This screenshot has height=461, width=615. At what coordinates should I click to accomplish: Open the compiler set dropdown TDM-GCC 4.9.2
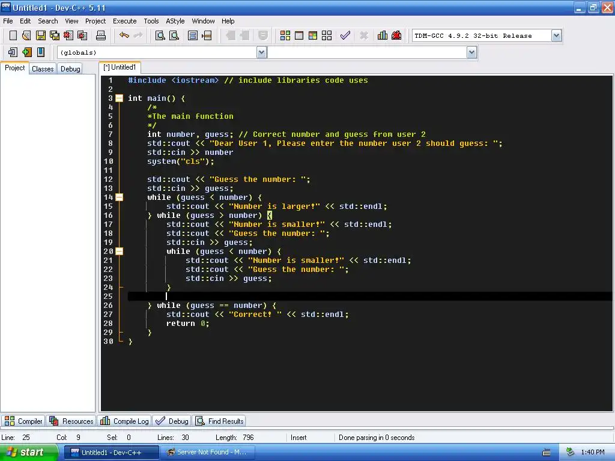click(x=556, y=35)
